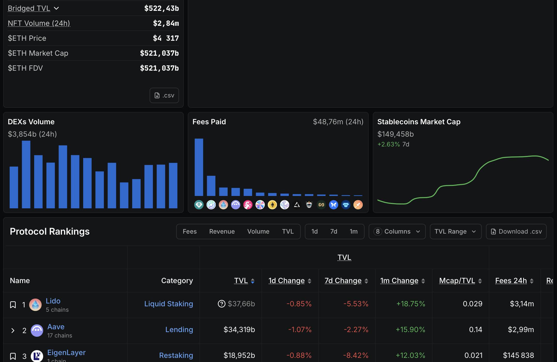Click the Download .csv button
This screenshot has height=362, width=557.
[516, 232]
